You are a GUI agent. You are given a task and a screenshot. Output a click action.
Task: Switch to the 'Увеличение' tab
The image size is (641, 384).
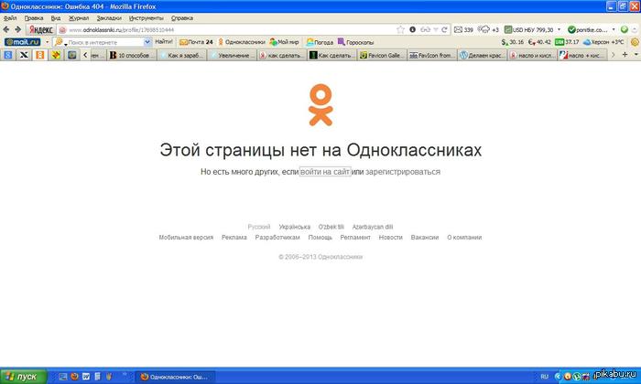click(233, 55)
